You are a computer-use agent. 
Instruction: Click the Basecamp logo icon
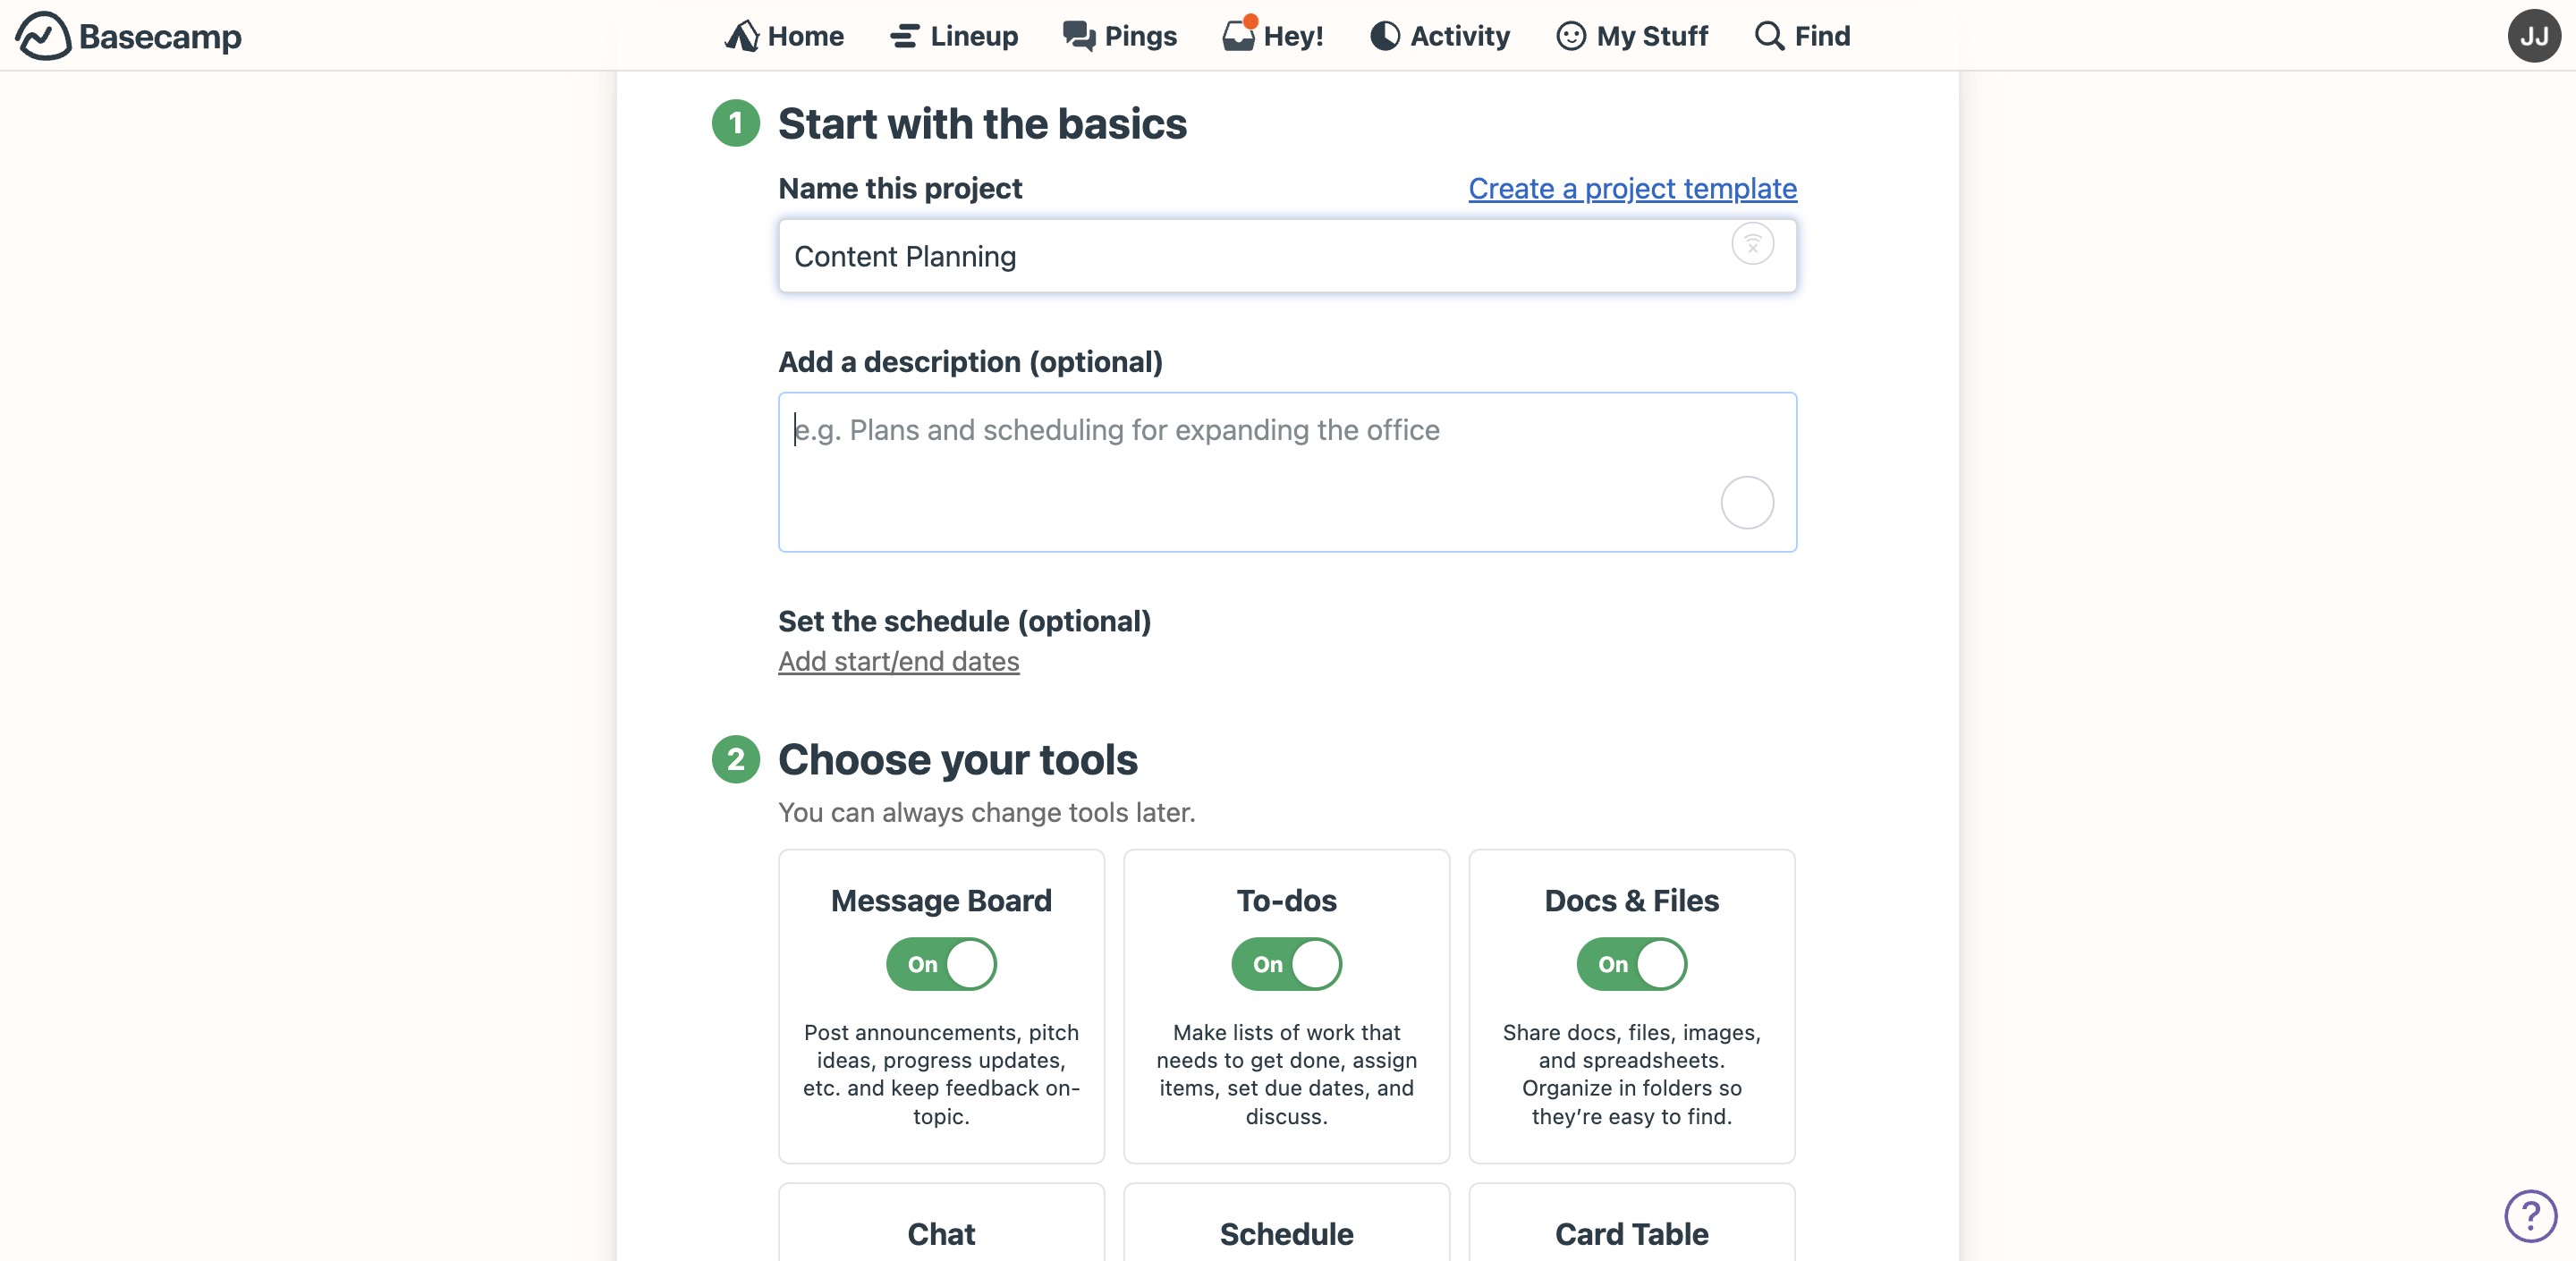43,36
